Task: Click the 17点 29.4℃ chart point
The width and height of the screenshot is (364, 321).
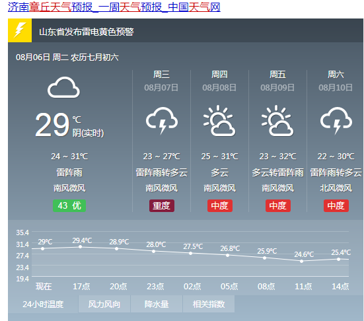Action: [x=80, y=247]
